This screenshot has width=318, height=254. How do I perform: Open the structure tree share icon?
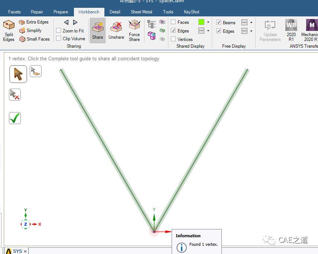(152, 24)
